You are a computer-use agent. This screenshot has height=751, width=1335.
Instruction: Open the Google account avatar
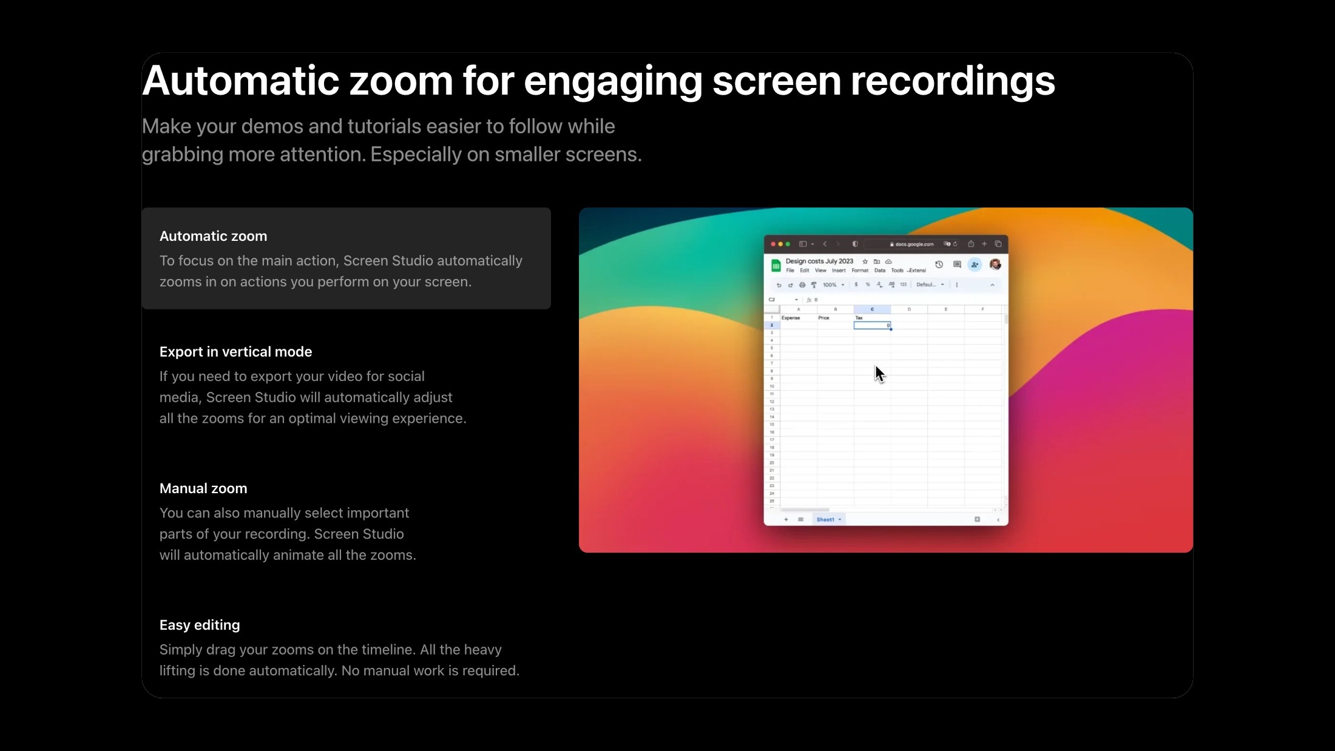[995, 264]
